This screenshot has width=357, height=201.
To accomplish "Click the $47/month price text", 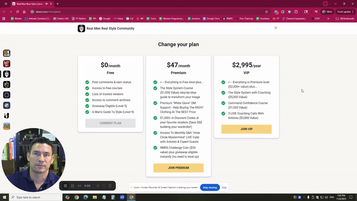I will pos(178,65).
